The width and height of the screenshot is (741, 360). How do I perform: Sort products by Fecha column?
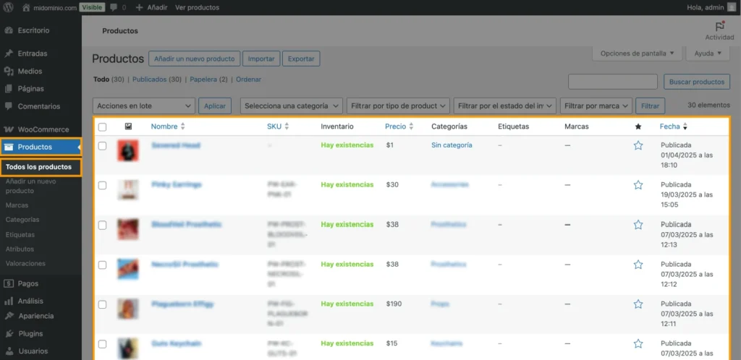(674, 127)
